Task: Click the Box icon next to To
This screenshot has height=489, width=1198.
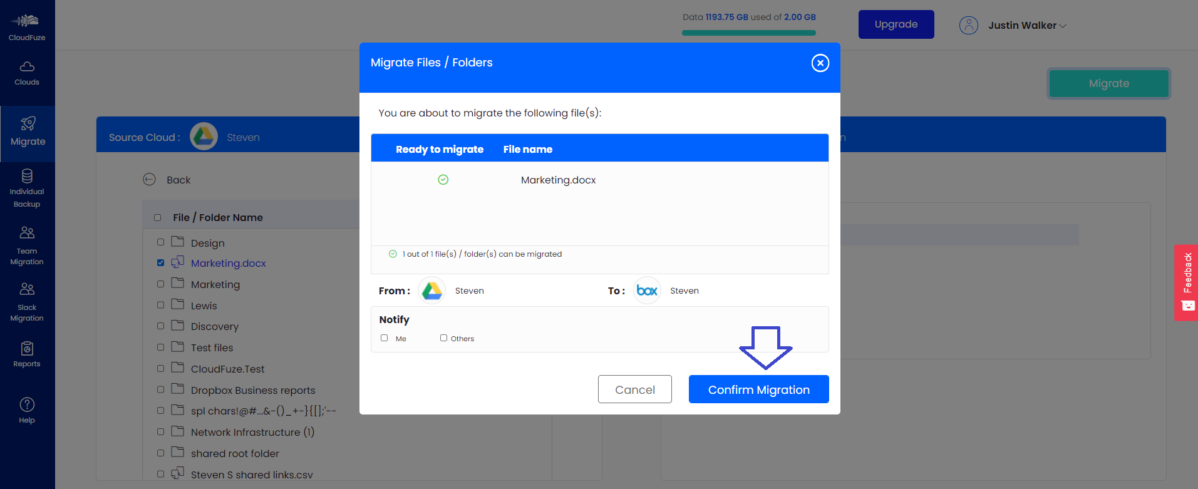Action: coord(647,291)
